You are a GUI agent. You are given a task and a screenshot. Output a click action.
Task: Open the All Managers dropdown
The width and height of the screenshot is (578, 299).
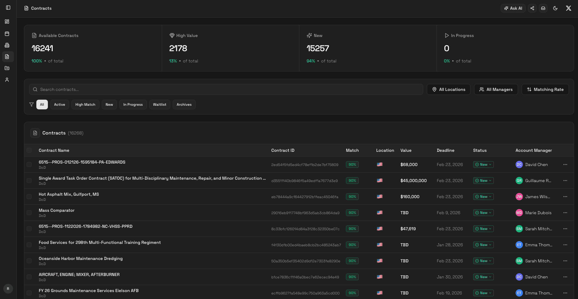pyautogui.click(x=496, y=89)
